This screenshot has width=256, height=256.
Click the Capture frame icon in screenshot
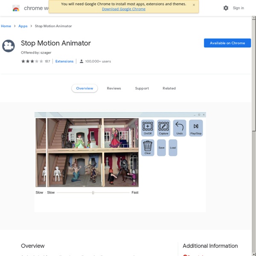click(x=163, y=128)
